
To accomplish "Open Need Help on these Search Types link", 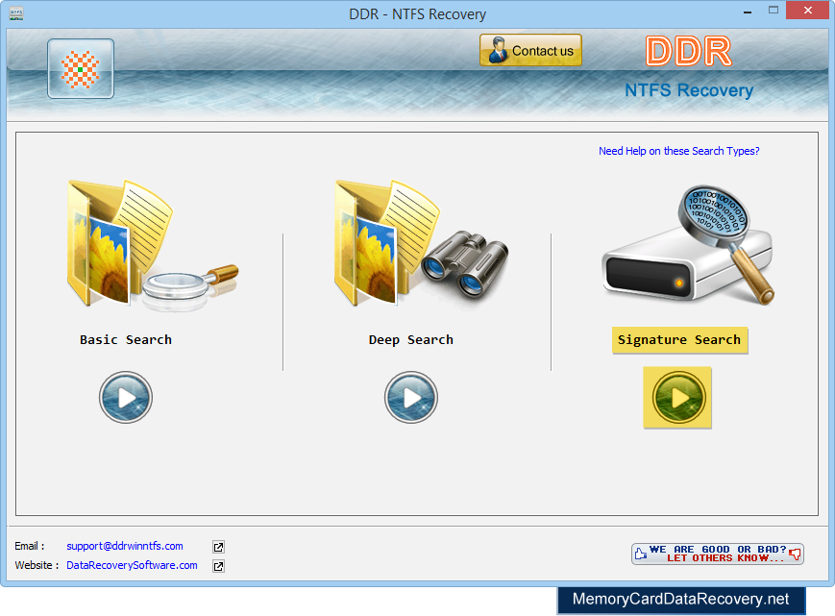I will point(679,151).
